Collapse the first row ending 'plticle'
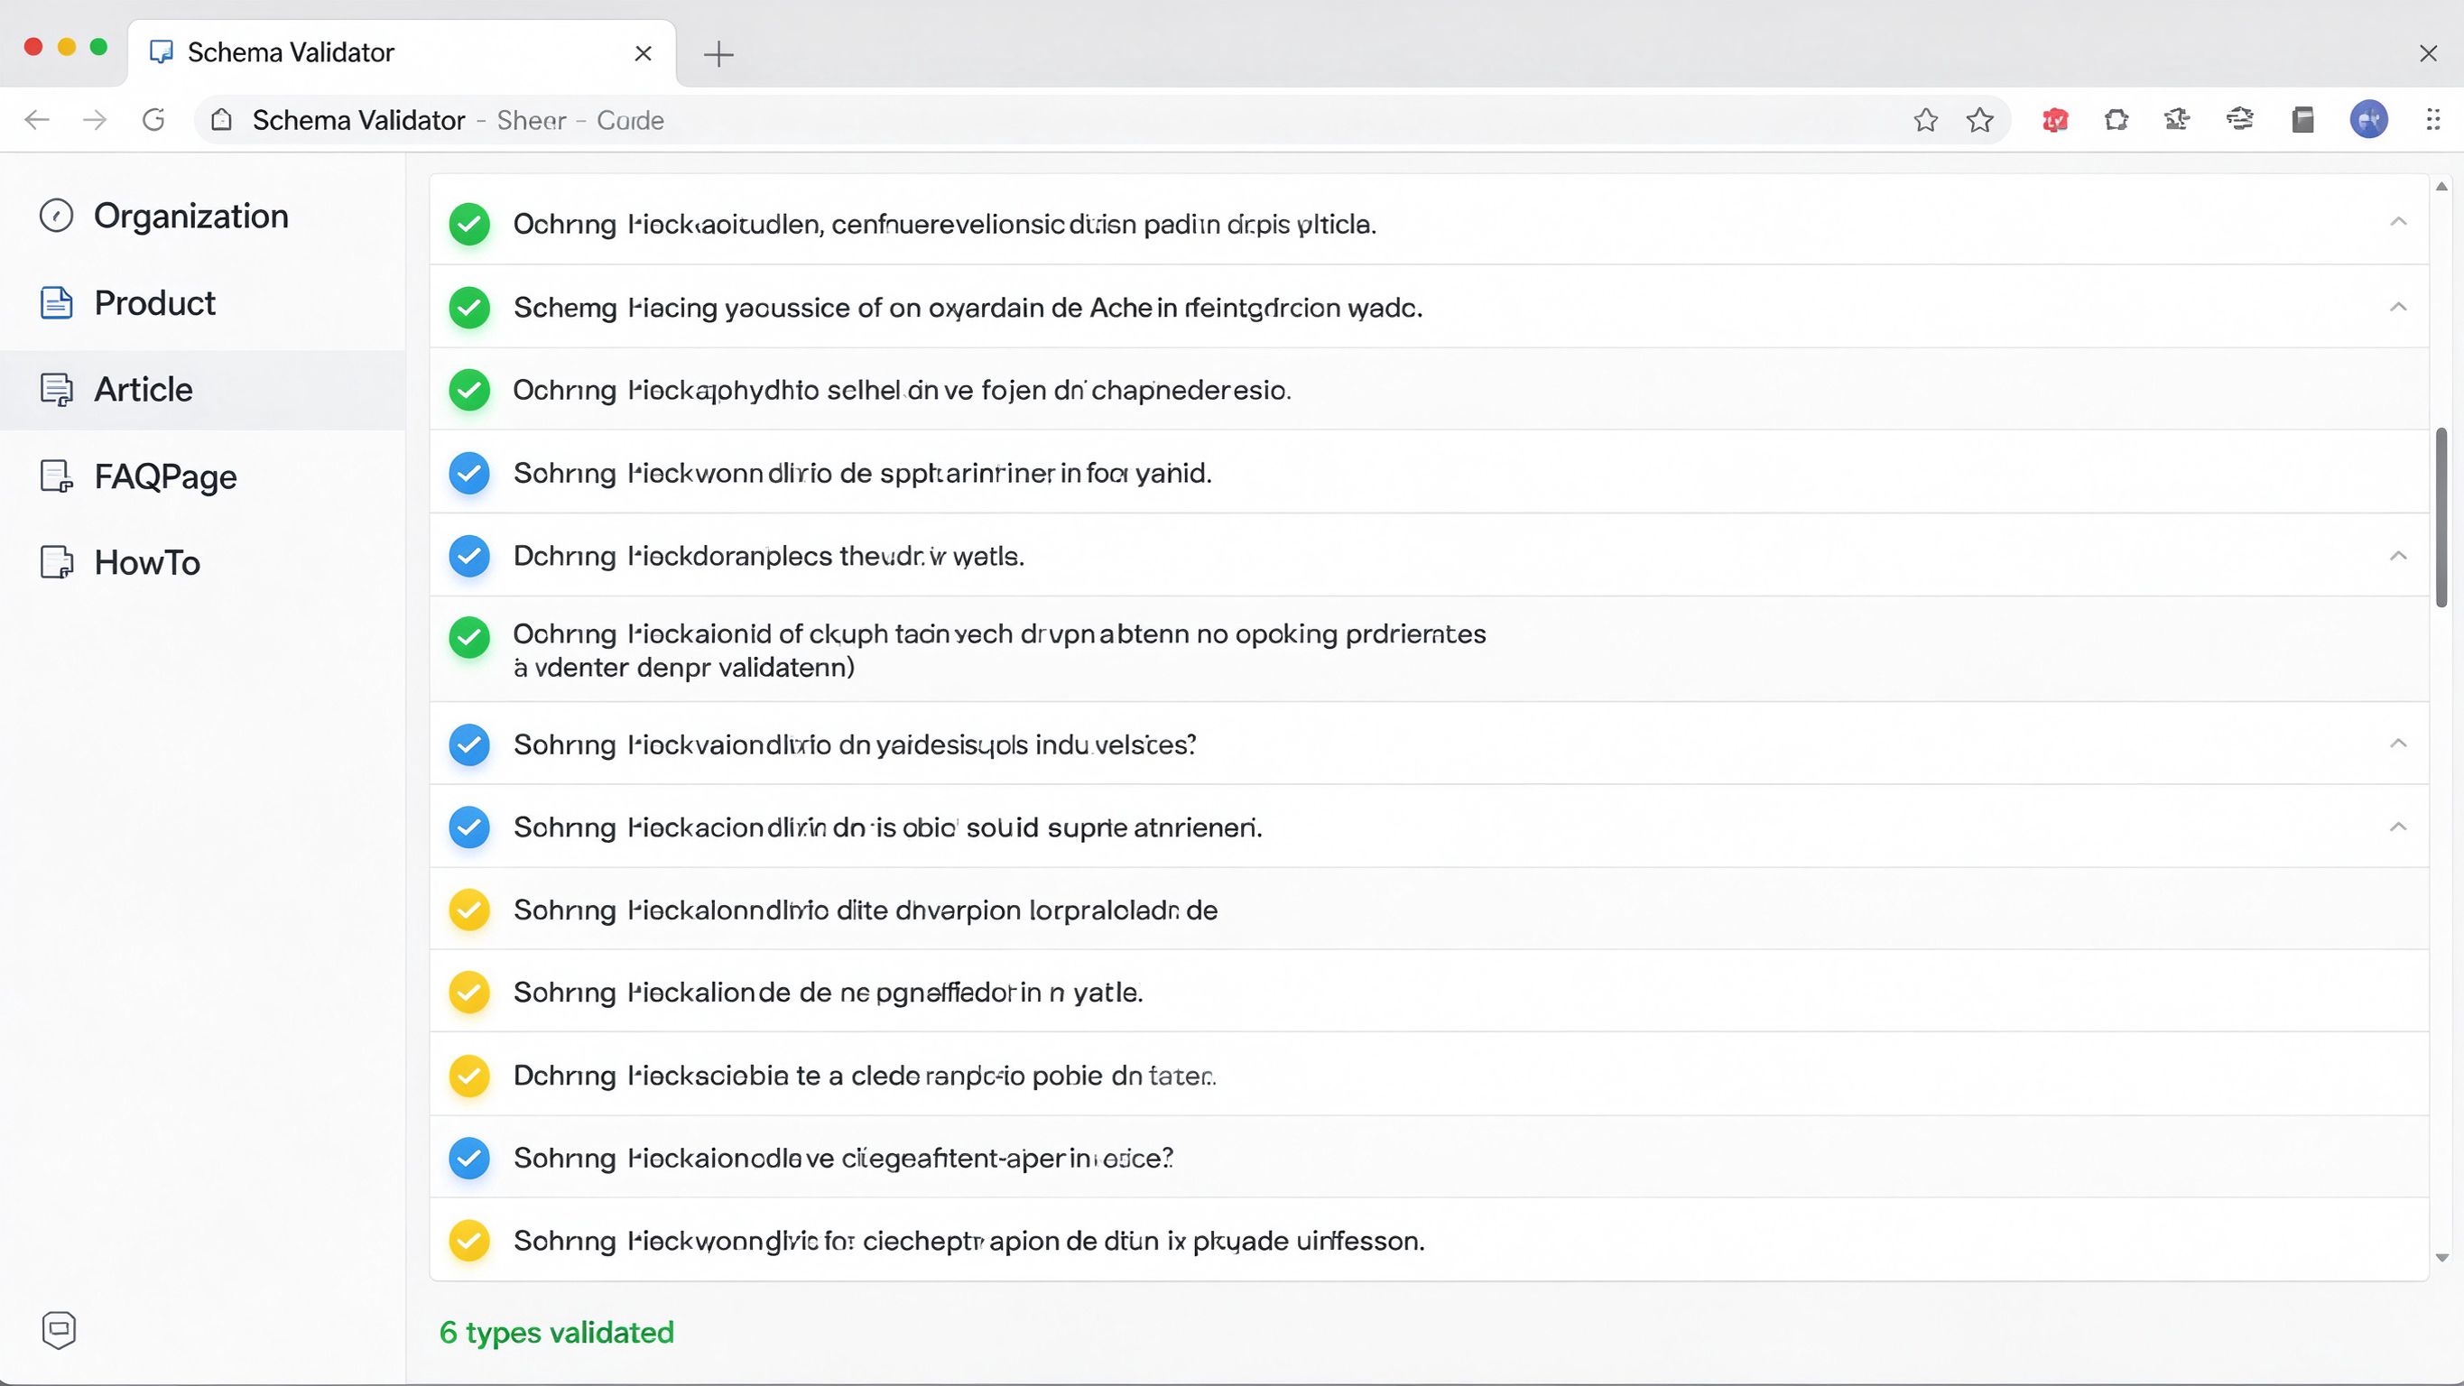 click(2398, 222)
